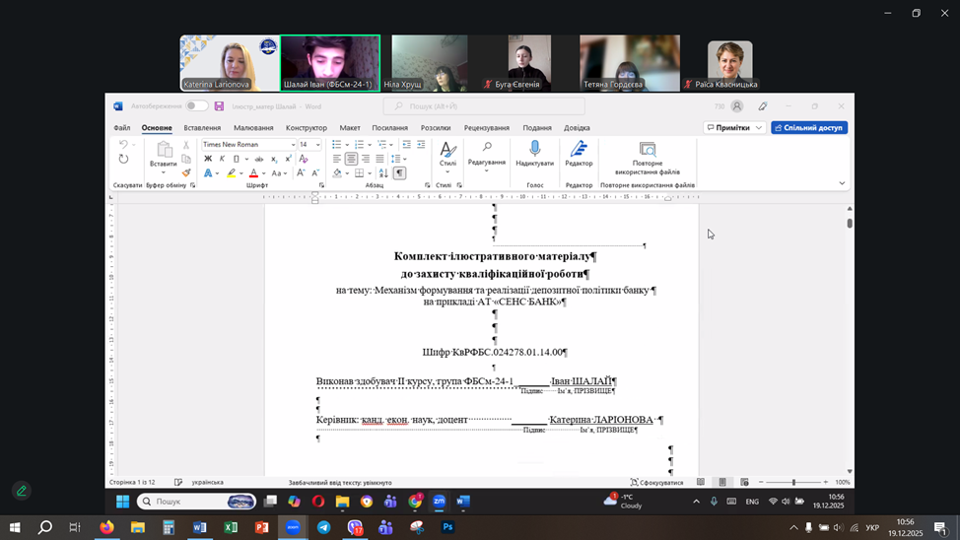Open the Editor (Редактор) pen icon
Screen dimensions: 960x540
tap(579, 149)
